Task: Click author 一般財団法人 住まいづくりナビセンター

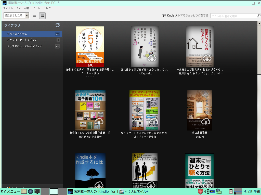Action: tap(200, 73)
